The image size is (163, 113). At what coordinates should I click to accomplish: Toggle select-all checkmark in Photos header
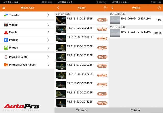(159, 8)
